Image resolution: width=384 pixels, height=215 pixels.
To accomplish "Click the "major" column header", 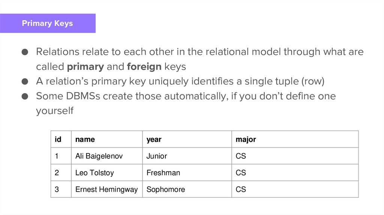I will (246, 139).
